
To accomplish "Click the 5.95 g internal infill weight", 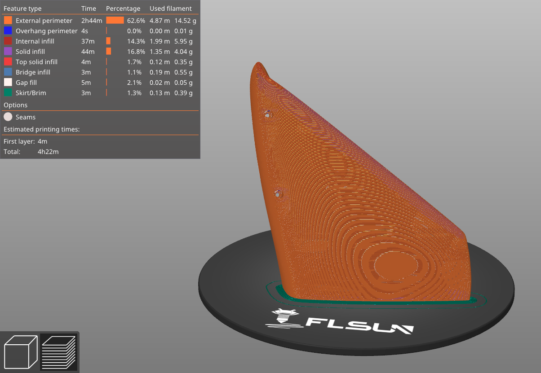I will pos(183,41).
